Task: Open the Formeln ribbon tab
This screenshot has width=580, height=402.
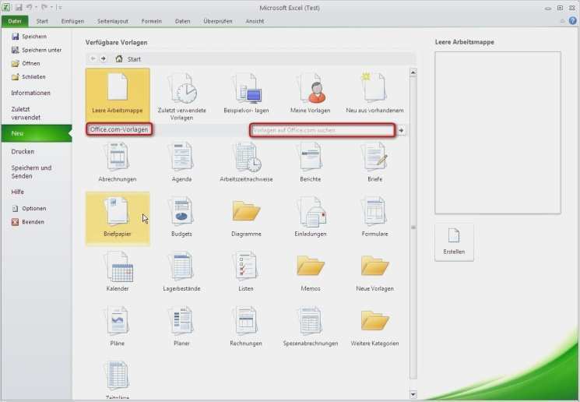Action: (152, 21)
